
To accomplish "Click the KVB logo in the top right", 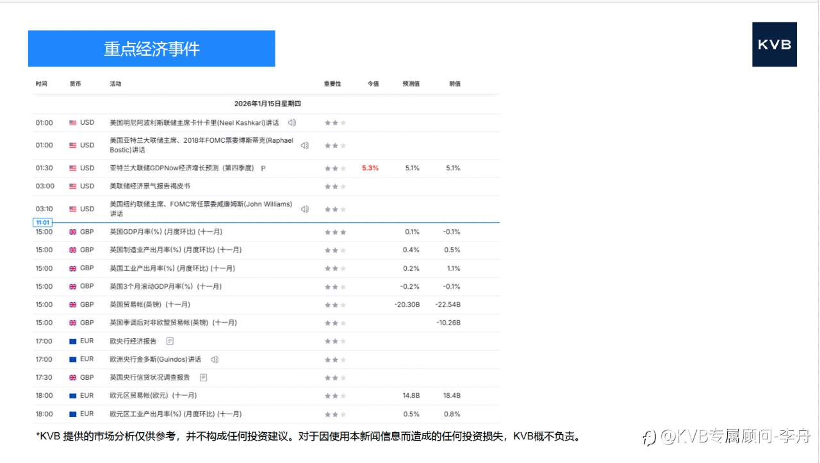I will pos(775,45).
